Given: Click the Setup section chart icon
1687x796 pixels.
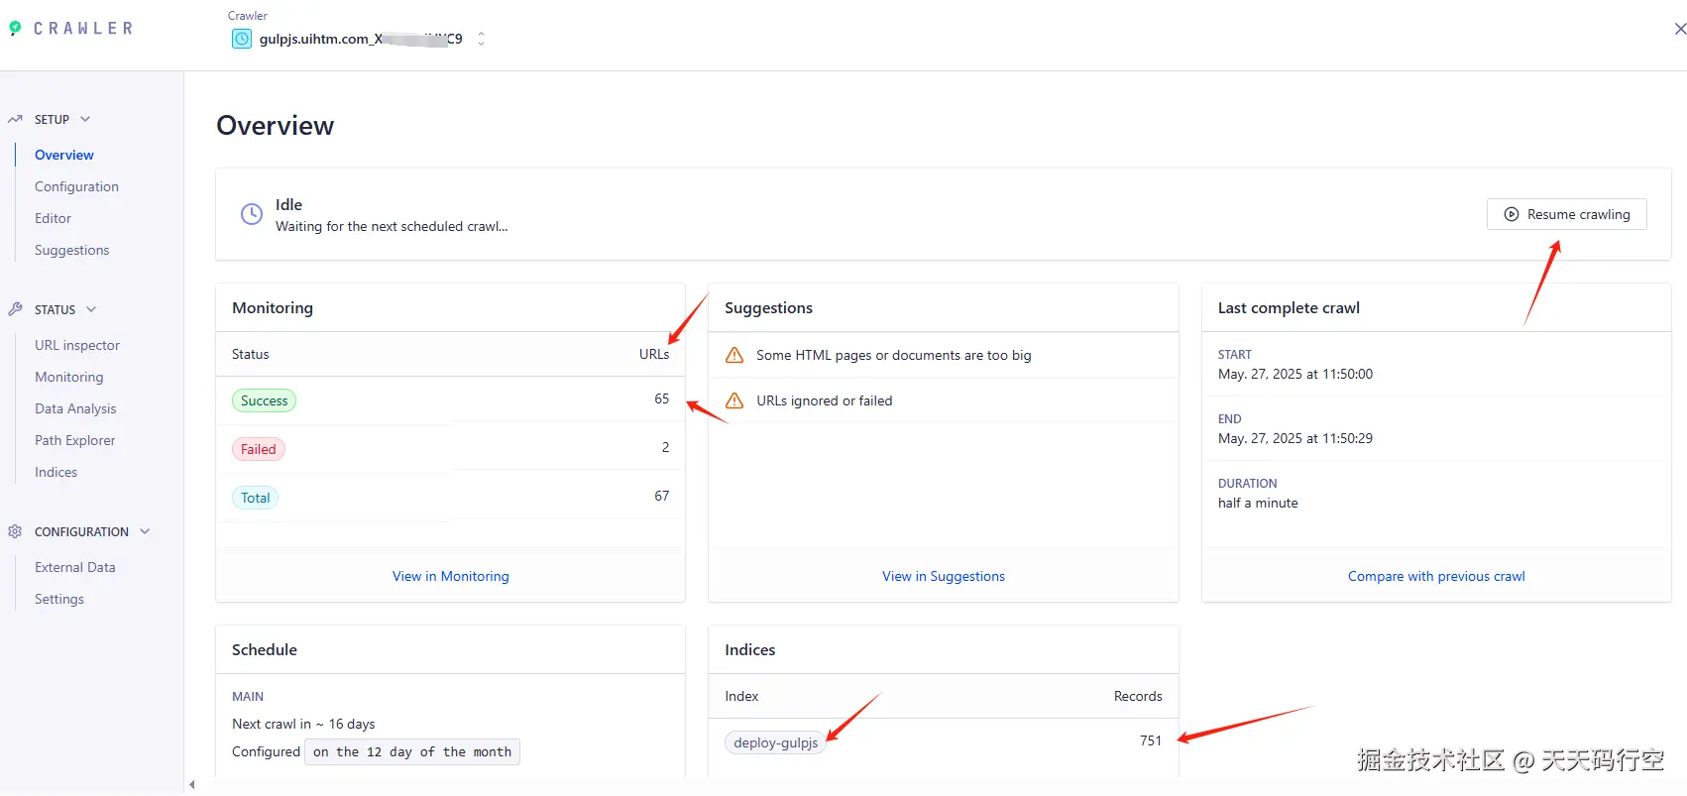Looking at the screenshot, I should click(15, 119).
